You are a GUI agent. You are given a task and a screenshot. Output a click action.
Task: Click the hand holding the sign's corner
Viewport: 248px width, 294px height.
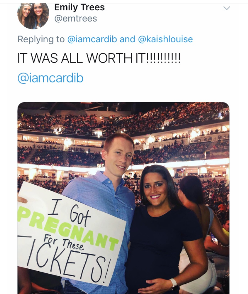22,200
